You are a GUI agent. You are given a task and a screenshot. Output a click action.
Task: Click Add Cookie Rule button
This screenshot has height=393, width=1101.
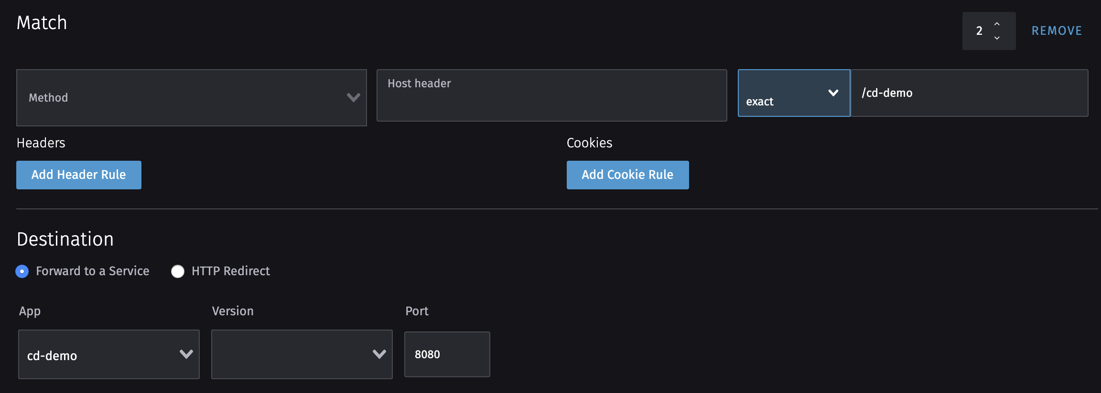pos(628,175)
